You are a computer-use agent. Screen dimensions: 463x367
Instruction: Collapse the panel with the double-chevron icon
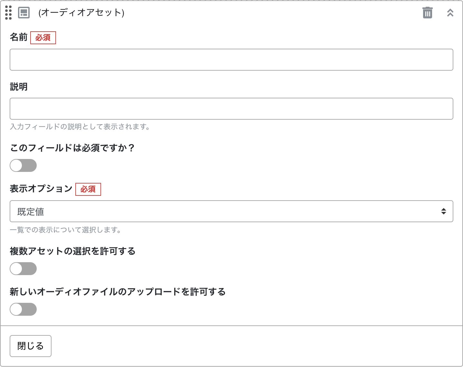click(450, 13)
